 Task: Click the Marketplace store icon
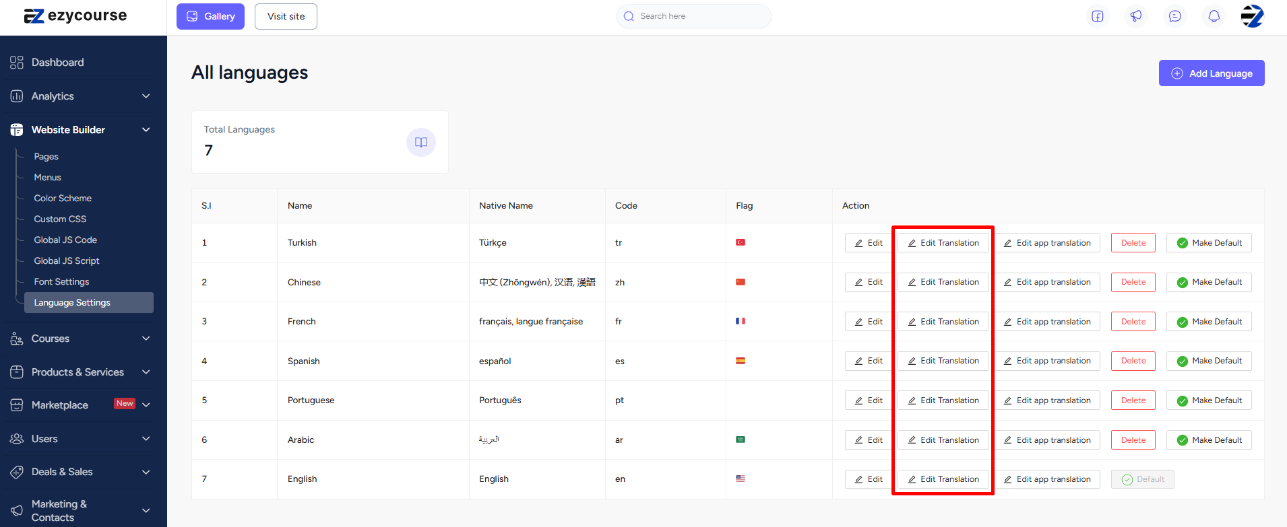(17, 405)
